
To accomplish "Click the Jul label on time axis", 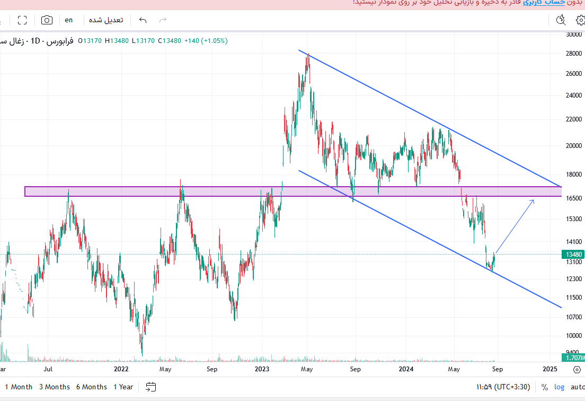I will point(48,369).
